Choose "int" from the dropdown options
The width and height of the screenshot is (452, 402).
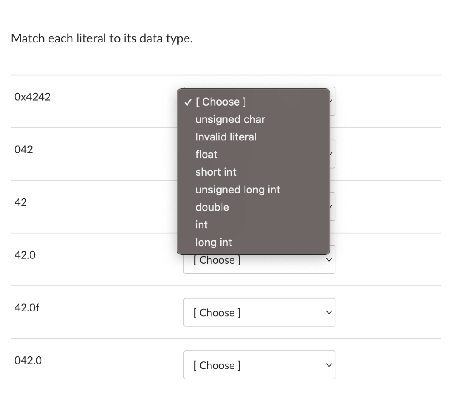201,225
